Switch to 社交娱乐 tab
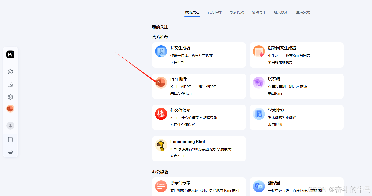The height and width of the screenshot is (196, 372). pyautogui.click(x=281, y=12)
